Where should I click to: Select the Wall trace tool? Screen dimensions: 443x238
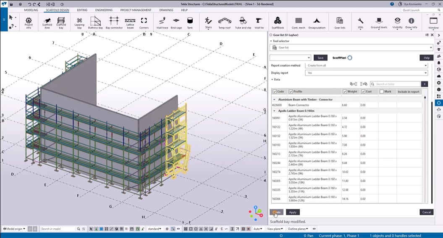point(162,23)
